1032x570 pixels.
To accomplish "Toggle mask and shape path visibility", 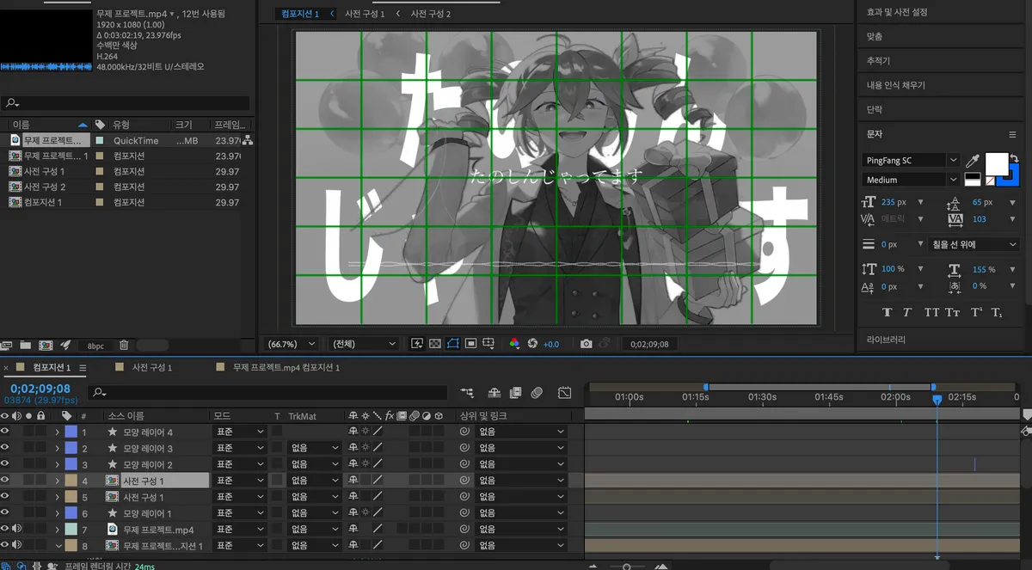I will pyautogui.click(x=453, y=344).
